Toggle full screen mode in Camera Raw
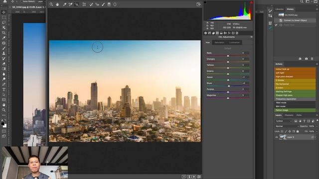The width and height of the screenshot is (319, 179). (198, 4)
